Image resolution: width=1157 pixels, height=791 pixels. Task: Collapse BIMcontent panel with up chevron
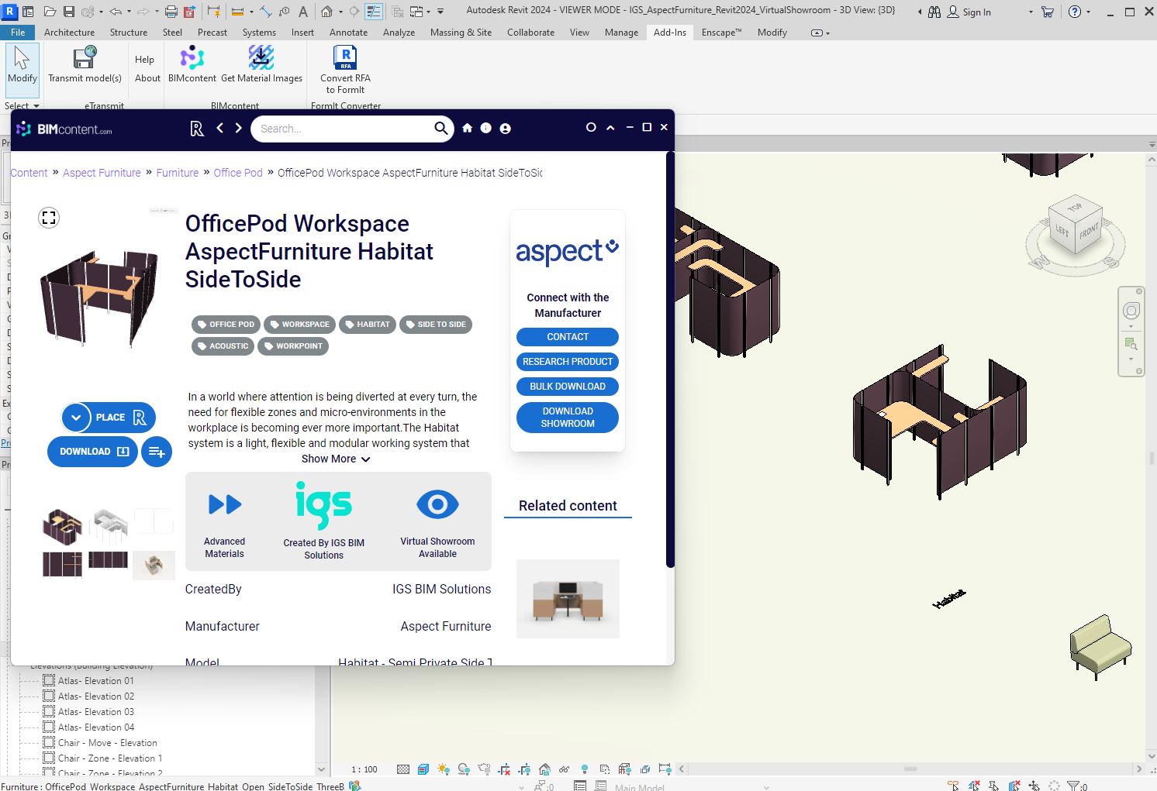click(x=610, y=128)
